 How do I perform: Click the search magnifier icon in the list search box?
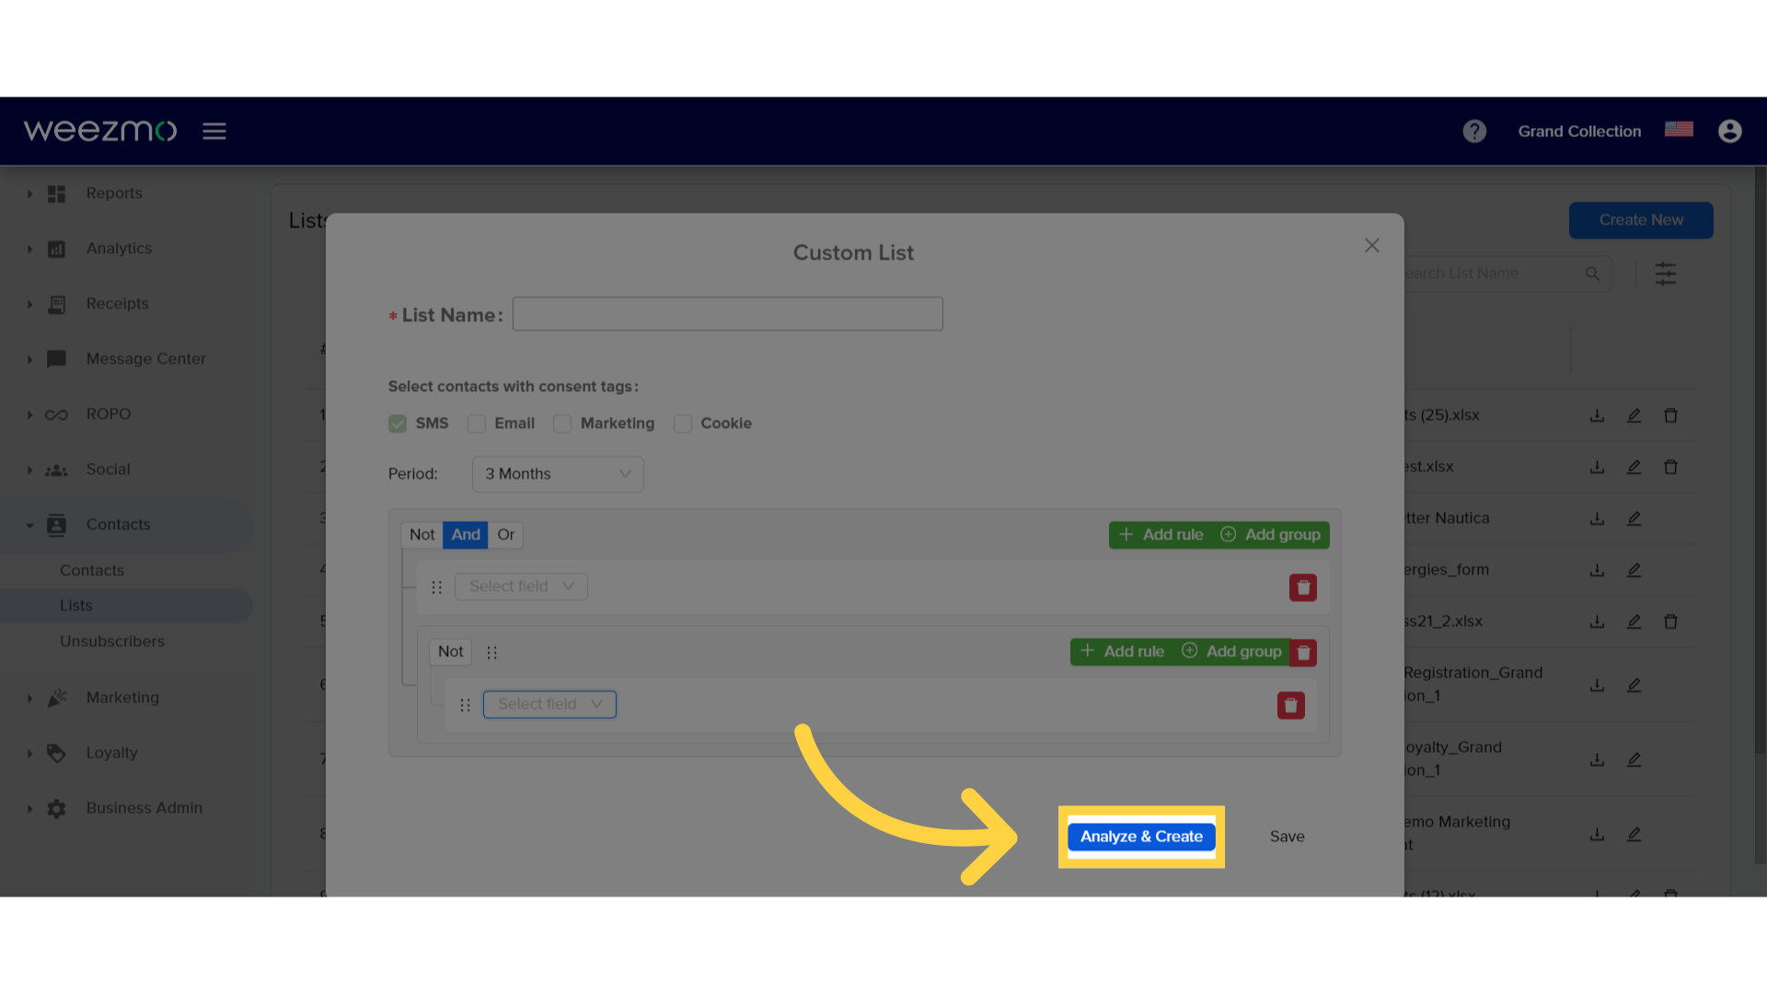(1592, 273)
